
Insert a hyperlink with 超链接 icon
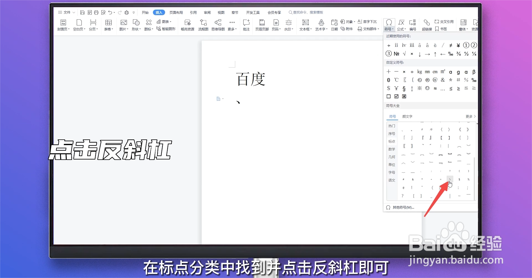[x=426, y=25]
